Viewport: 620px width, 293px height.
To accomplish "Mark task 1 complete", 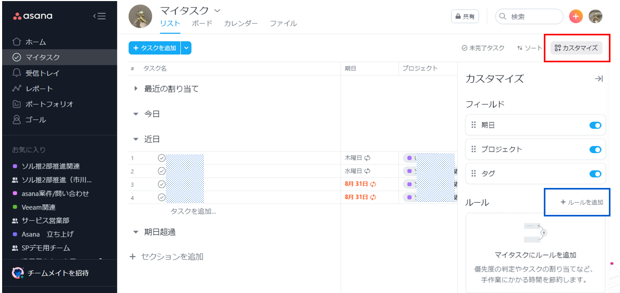I will (x=161, y=158).
